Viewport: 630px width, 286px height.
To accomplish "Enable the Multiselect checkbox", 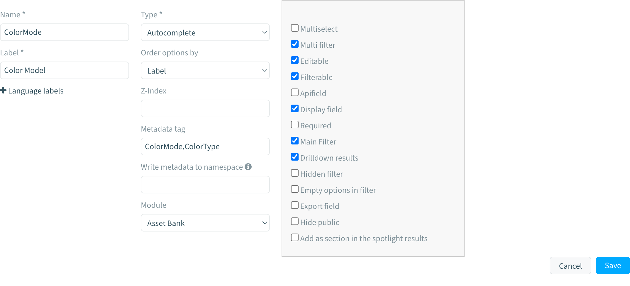I will [x=294, y=28].
